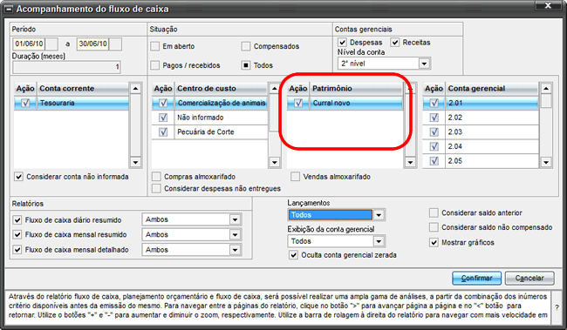Toggle the Pecuária de Corte checkbox
Viewport: 567px width, 330px height.
pyautogui.click(x=163, y=131)
